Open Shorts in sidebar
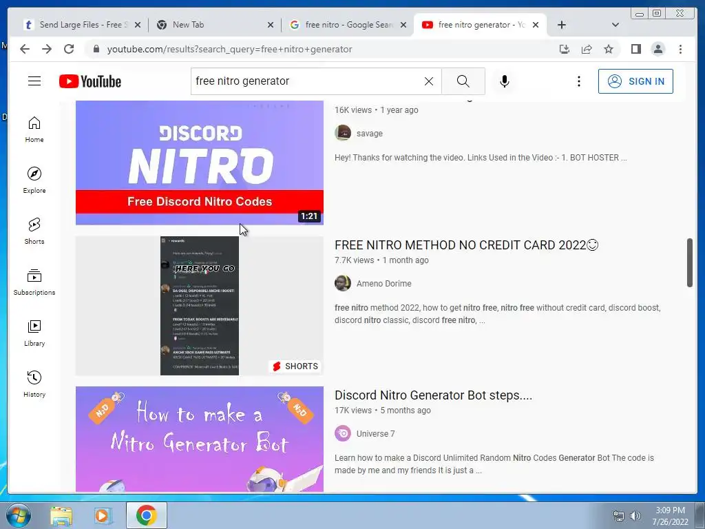Image resolution: width=705 pixels, height=529 pixels. pyautogui.click(x=34, y=231)
